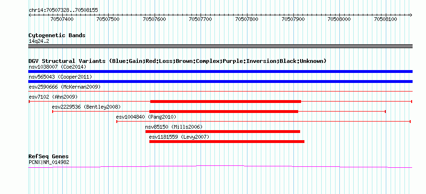Image resolution: width=426 pixels, height=194 pixels.
Task: Open the esv1181559 (Levy2007) label
Action: click(x=179, y=137)
